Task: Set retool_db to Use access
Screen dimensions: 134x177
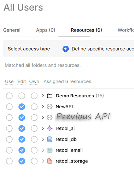Action: click(9, 139)
